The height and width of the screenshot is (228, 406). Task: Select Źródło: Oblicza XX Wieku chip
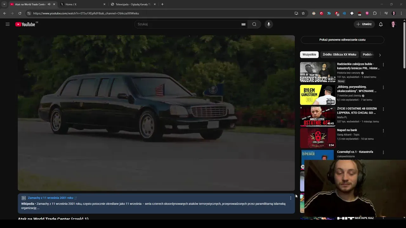point(339,54)
